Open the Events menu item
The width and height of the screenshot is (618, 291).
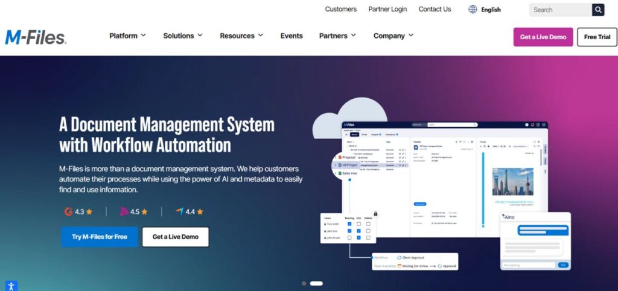[291, 36]
